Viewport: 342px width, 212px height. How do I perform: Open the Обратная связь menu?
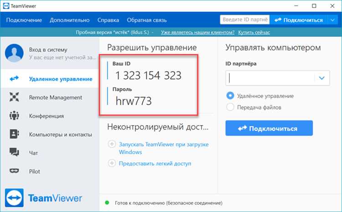[x=147, y=20]
